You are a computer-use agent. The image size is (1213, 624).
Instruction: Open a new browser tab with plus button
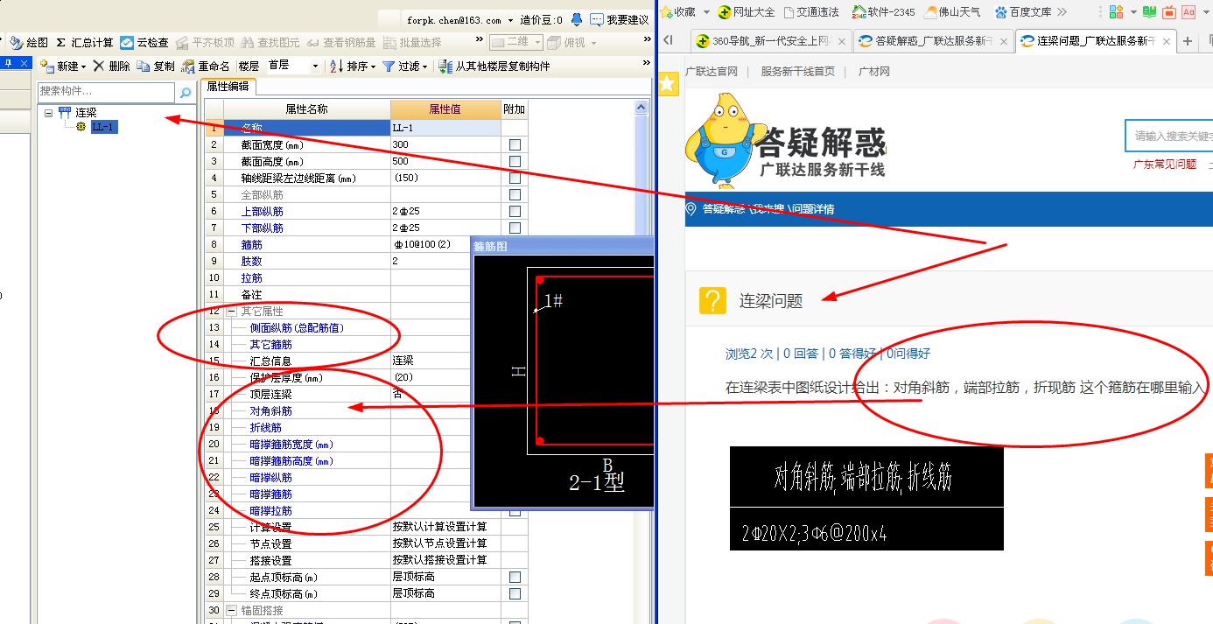(x=1188, y=41)
